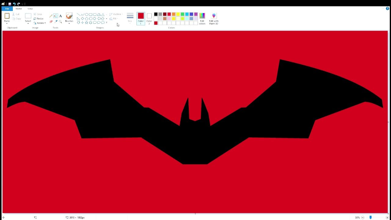
Task: Expand the Shapes gallery more arrow
Action: click(107, 23)
